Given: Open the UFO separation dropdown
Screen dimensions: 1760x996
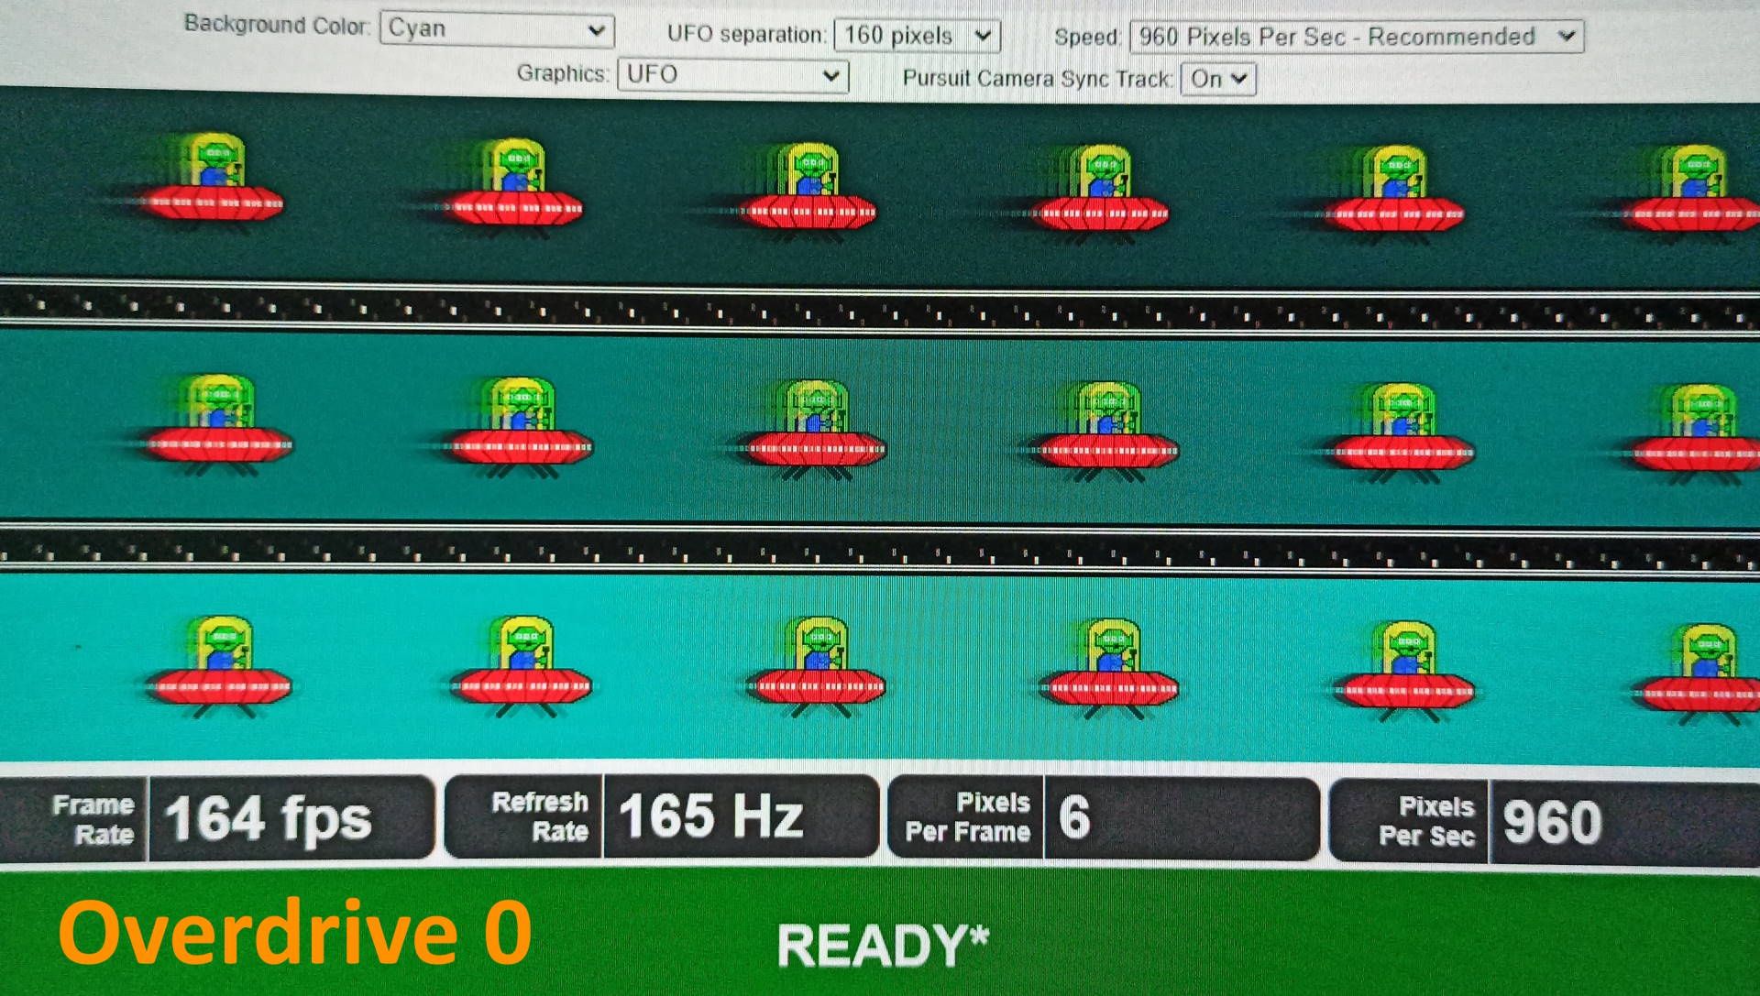Looking at the screenshot, I should coord(917,36).
